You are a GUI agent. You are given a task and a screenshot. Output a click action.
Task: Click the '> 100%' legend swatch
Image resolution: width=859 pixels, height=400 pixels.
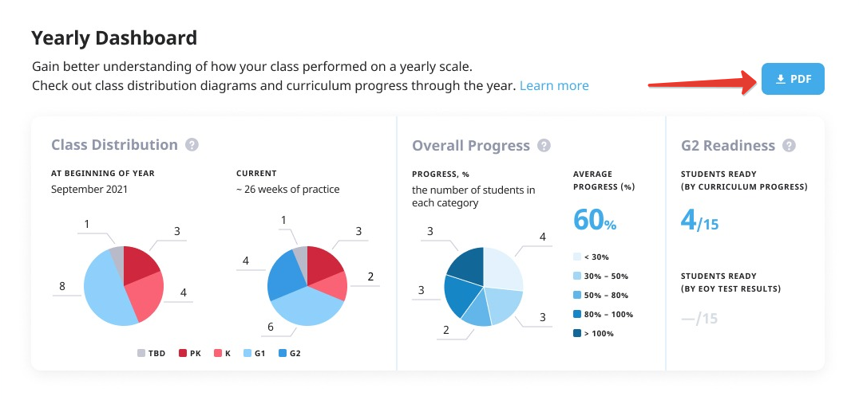pyautogui.click(x=578, y=333)
